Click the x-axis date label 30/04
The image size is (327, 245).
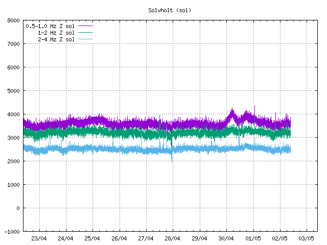226,238
